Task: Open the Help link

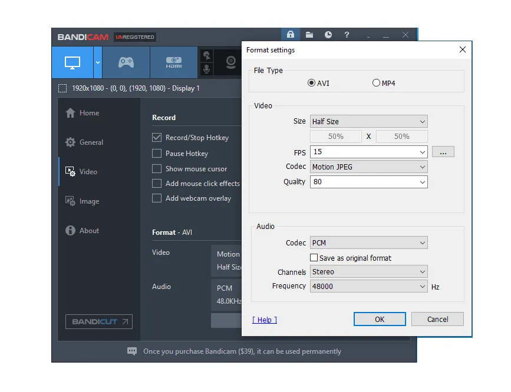Action: tap(264, 320)
